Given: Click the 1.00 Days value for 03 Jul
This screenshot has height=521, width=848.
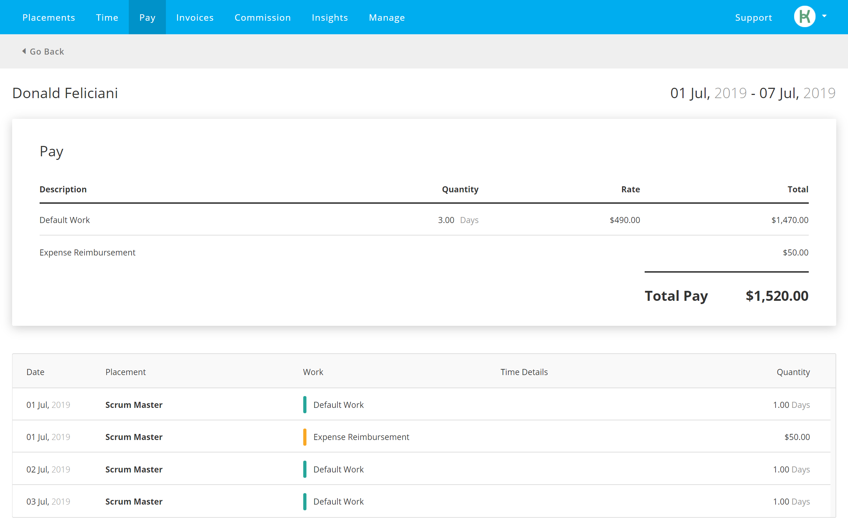Looking at the screenshot, I should pos(791,502).
